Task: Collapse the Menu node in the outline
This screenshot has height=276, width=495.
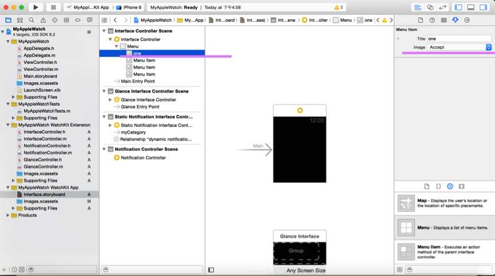Action: click(117, 46)
